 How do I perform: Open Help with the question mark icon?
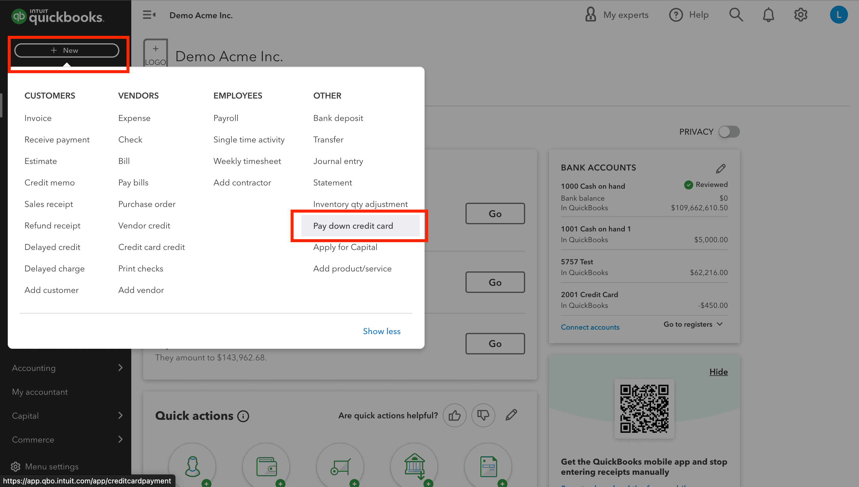tap(676, 15)
